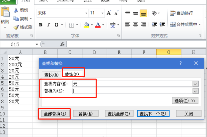Align text left
The image size is (207, 137).
click(x=128, y=24)
